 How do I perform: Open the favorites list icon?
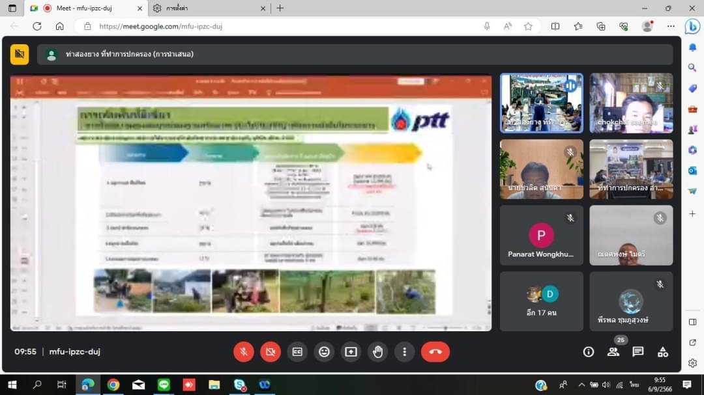point(578,27)
